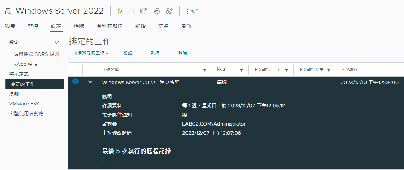The height and width of the screenshot is (170, 404).
Task: Open 原則 in the sidebar
Action: (x=14, y=94)
